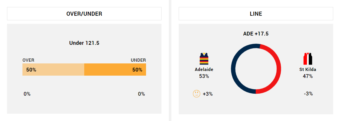Click the St Kilda guernsey icon

point(308,59)
